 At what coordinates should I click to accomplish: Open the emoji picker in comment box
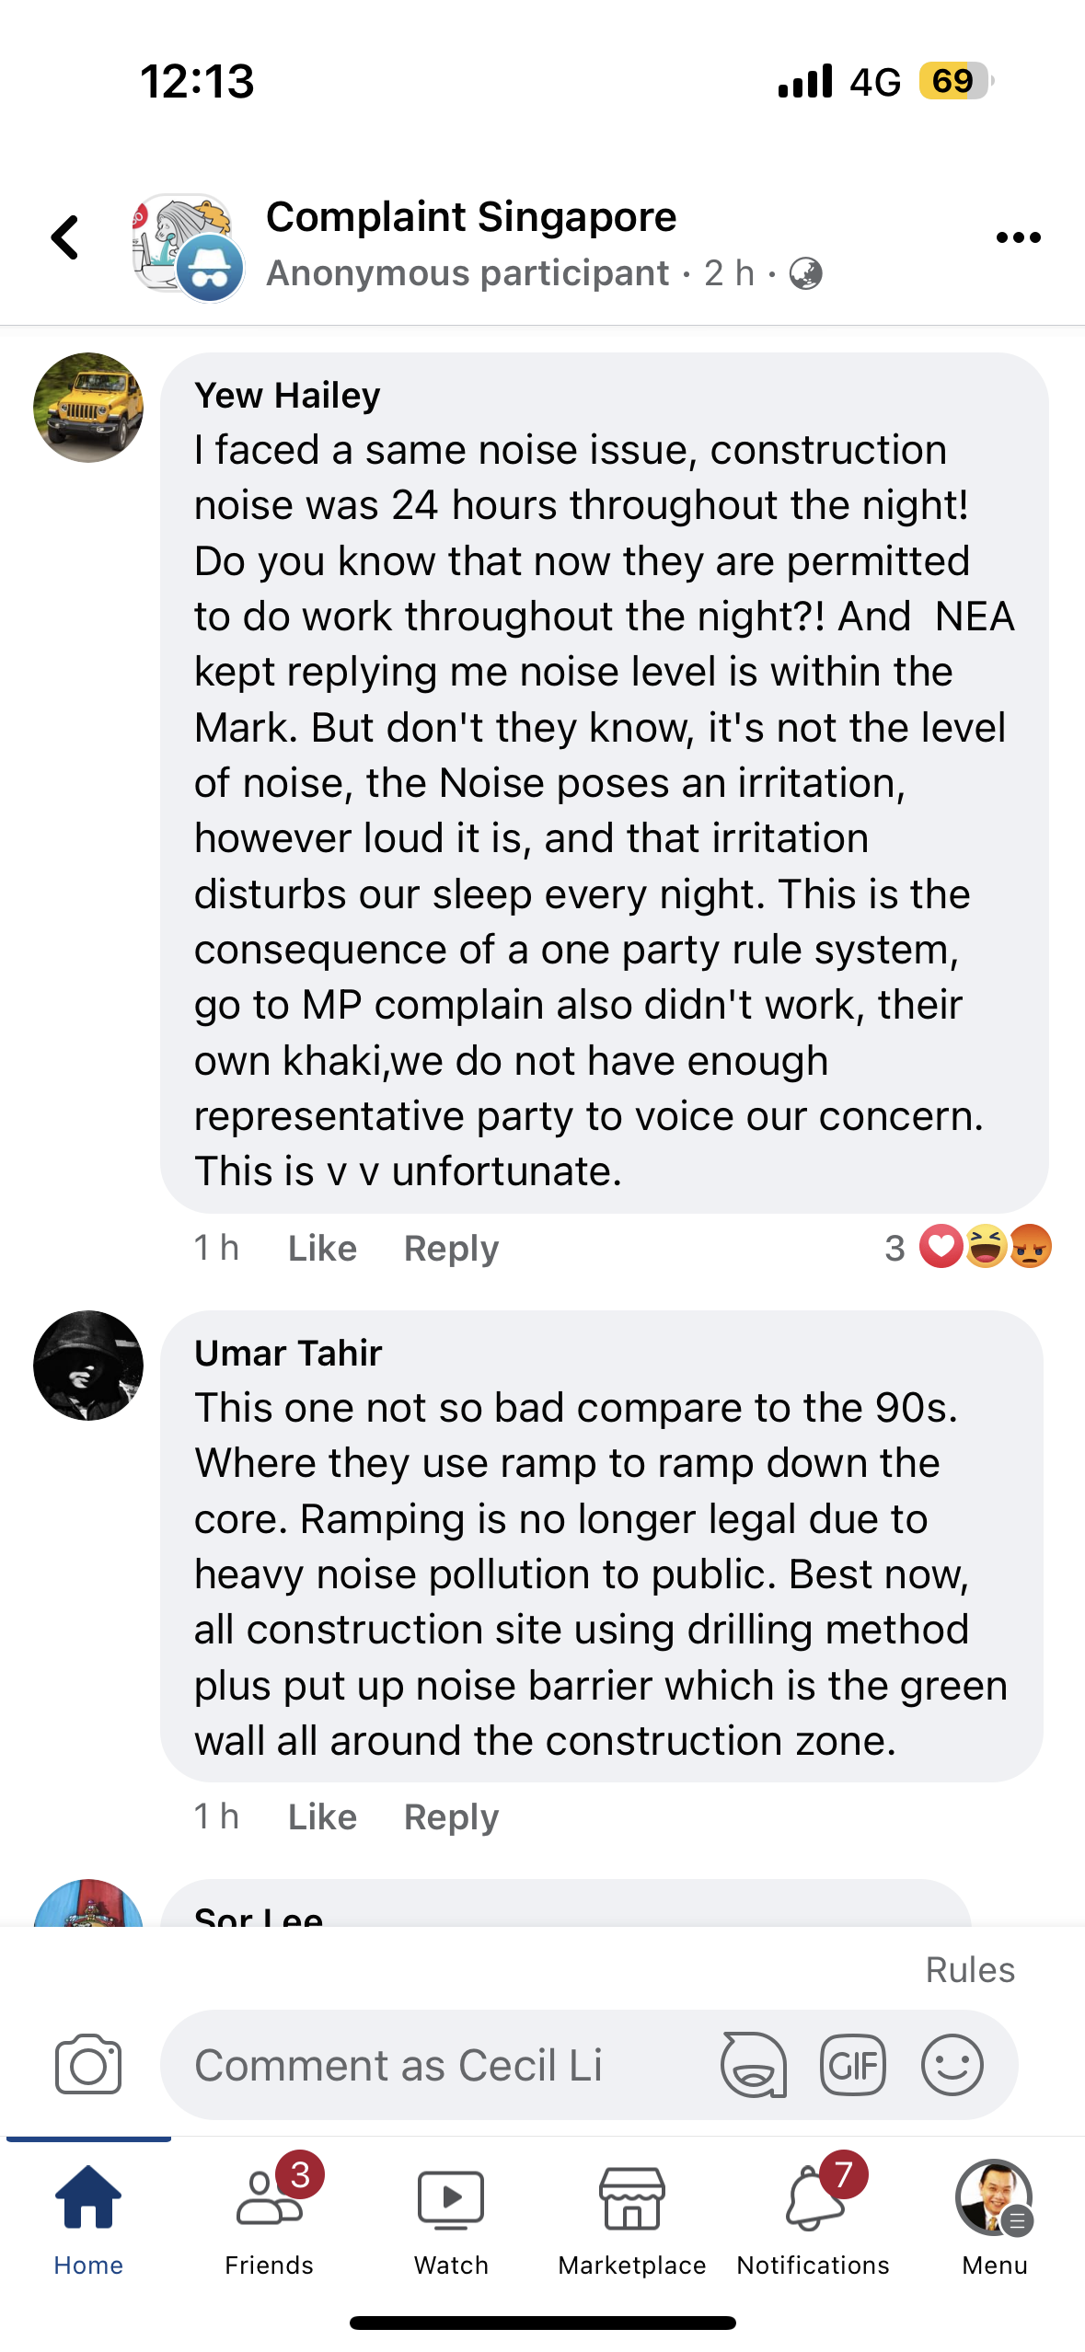click(952, 2064)
